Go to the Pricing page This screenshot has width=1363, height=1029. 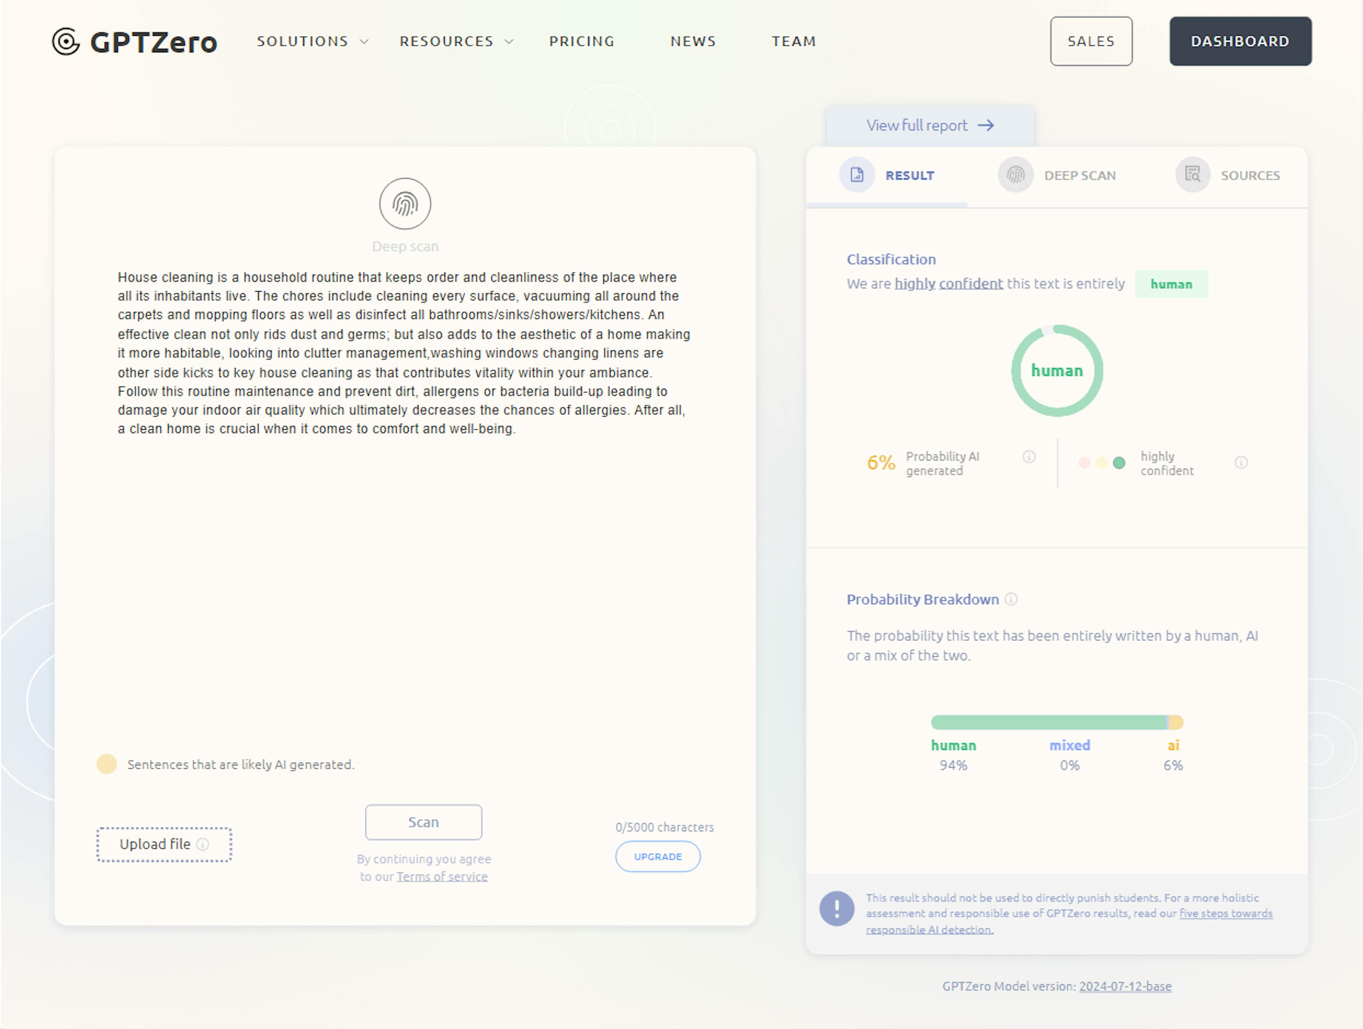582,41
